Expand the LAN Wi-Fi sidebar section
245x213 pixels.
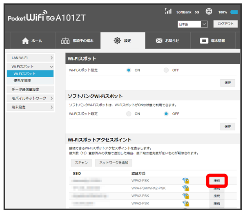(x=30, y=58)
